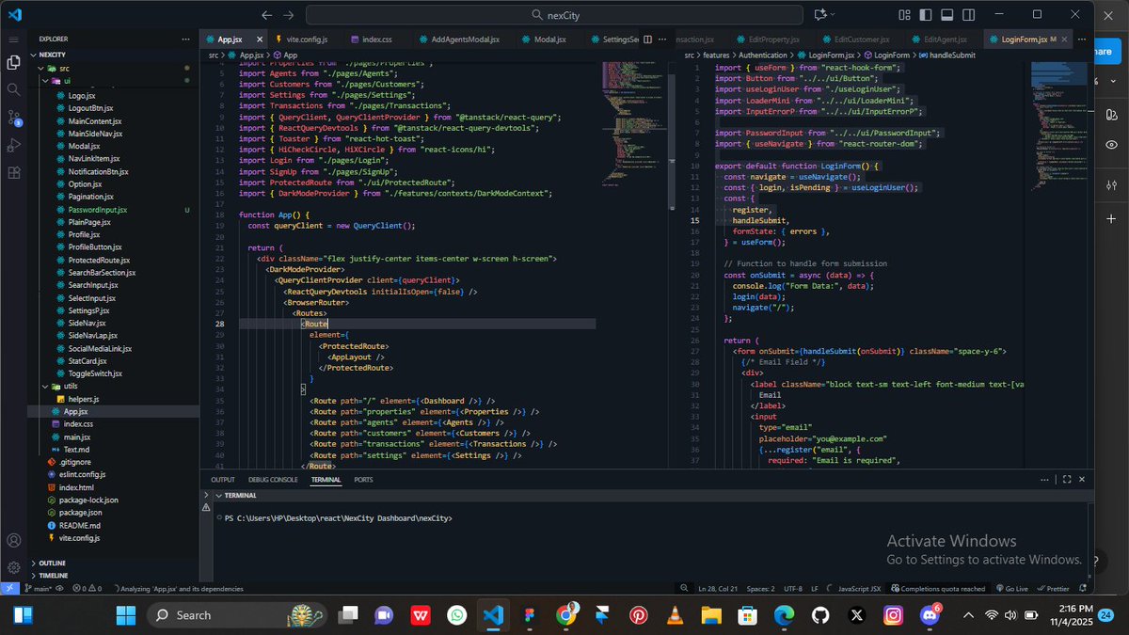Launch GitHub Desktop from the taskbar
This screenshot has height=635, width=1129.
pos(819,615)
